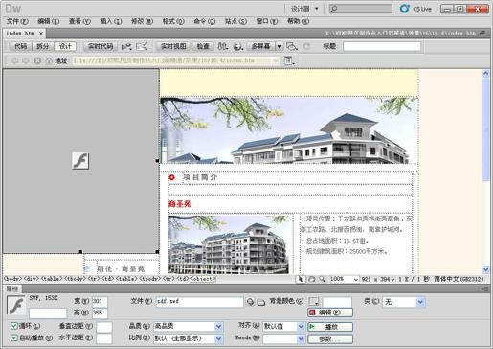Click the search box in title bar
493x349 pixels.
click(361, 9)
